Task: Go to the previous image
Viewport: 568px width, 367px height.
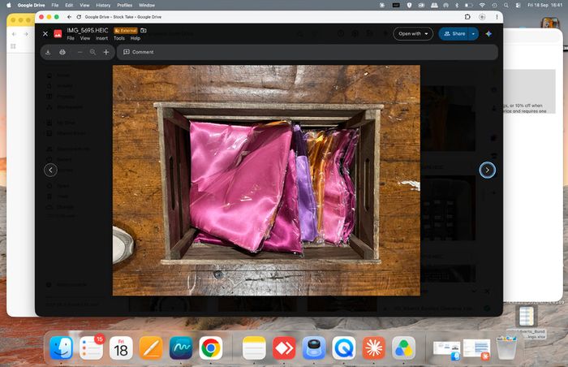Action: click(50, 170)
